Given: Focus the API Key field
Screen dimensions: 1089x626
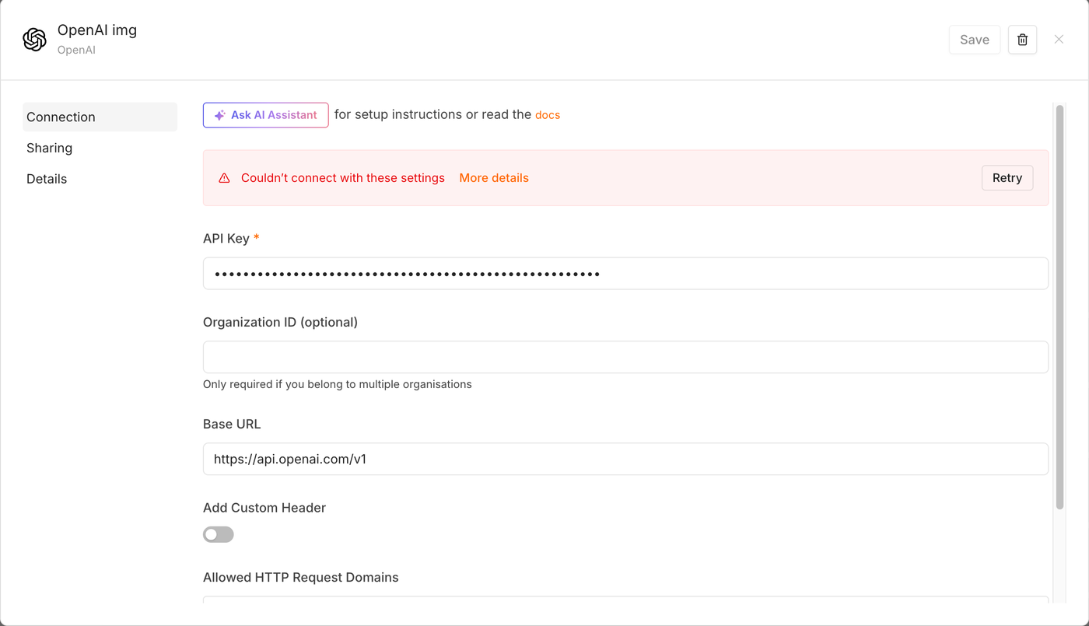Looking at the screenshot, I should pyautogui.click(x=625, y=274).
